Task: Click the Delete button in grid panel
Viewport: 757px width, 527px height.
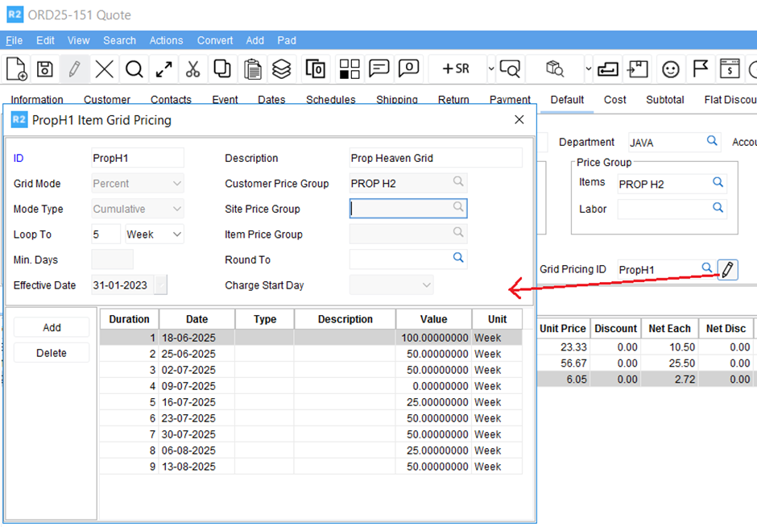Action: [x=52, y=353]
